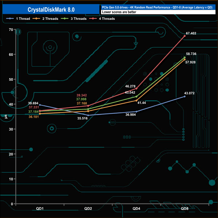Viewport: 218px width, 218px height.
Task: Click the 37.184 data label
Action: tap(34, 111)
